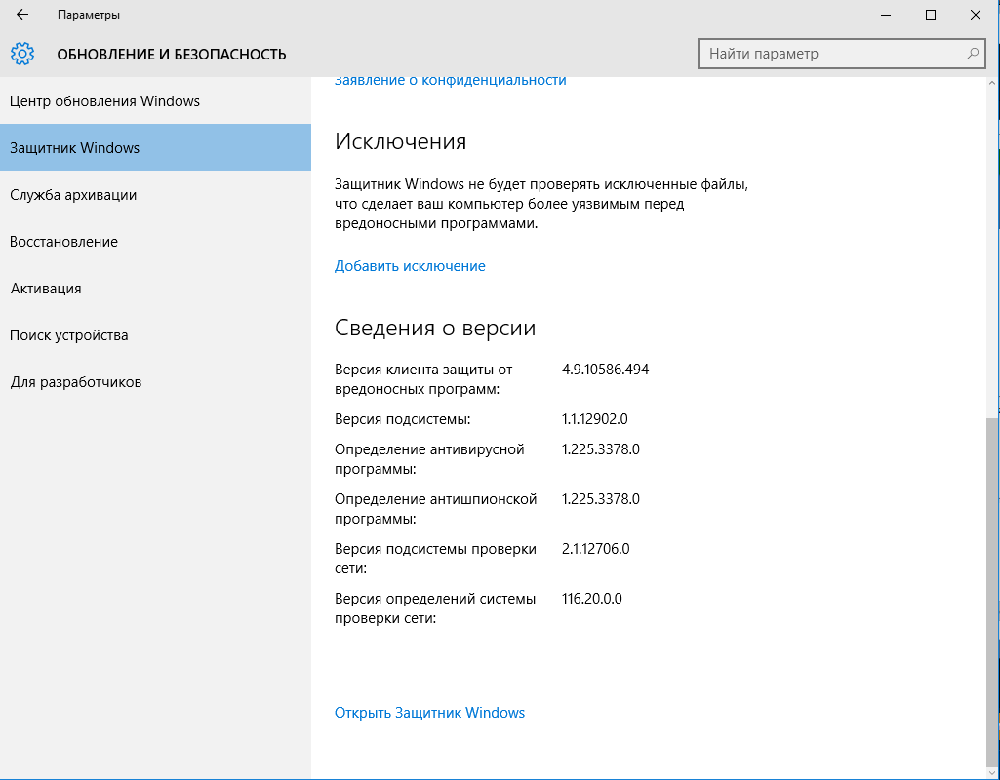The image size is (1000, 780).
Task: Click 'ОБНОВЛЕНИЕ И БЕЗОПАСНОСТЬ' page title
Action: 172,55
